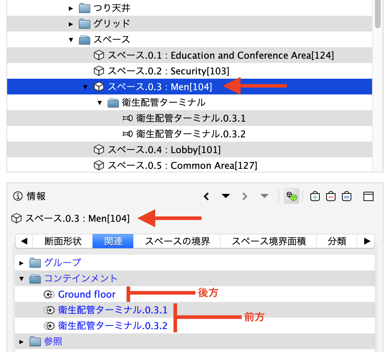Collapse the スペース folder

[71, 40]
